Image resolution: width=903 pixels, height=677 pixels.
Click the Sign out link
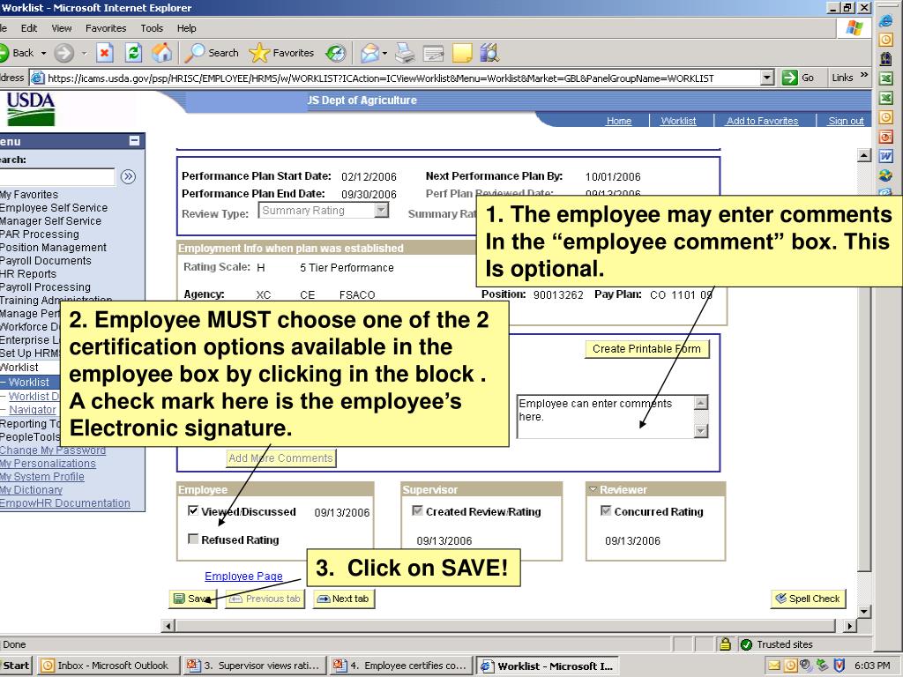(x=846, y=121)
